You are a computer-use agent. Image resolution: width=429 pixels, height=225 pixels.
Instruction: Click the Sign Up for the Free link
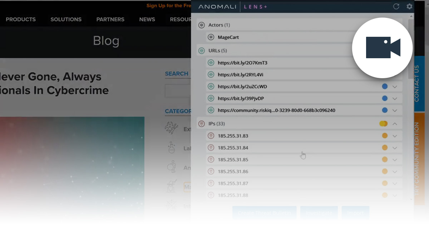168,6
